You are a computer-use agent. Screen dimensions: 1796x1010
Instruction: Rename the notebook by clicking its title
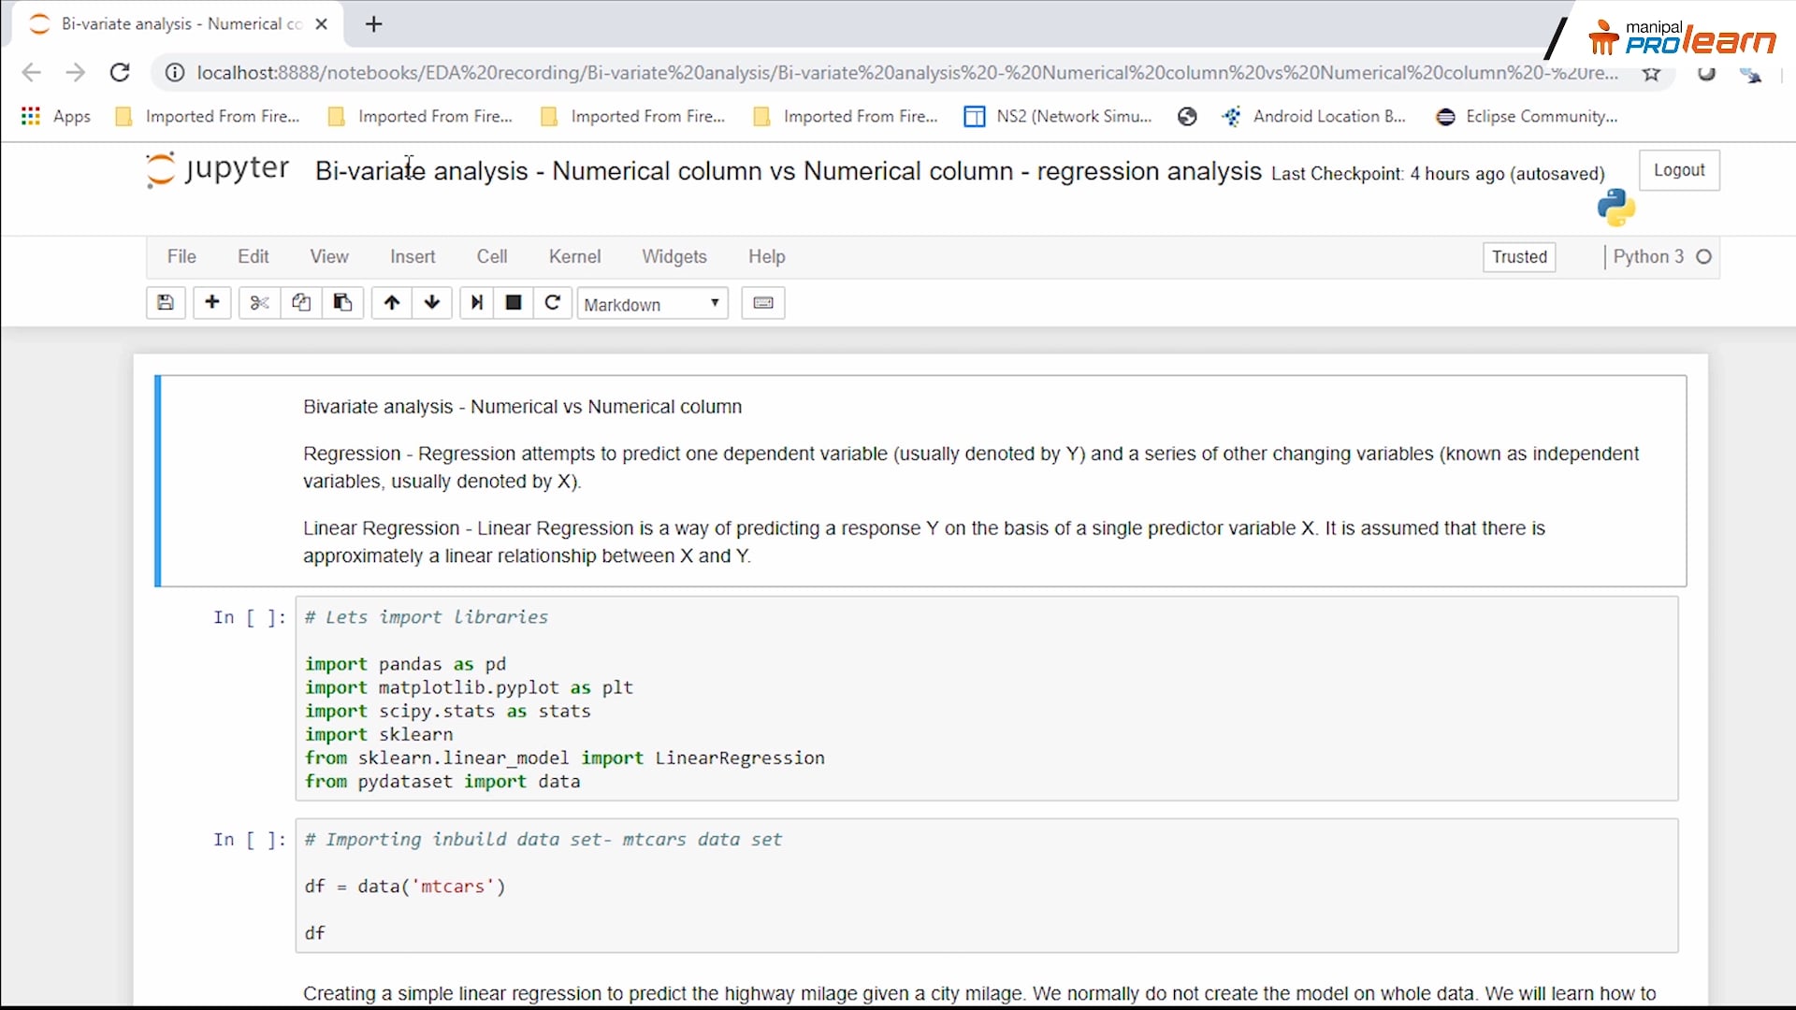(789, 171)
